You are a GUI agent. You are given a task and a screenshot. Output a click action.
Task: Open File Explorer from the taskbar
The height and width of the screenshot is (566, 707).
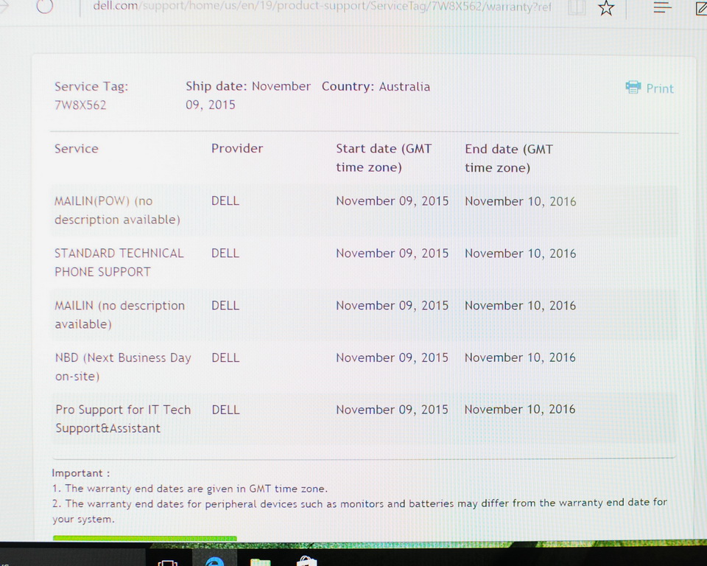click(x=260, y=562)
